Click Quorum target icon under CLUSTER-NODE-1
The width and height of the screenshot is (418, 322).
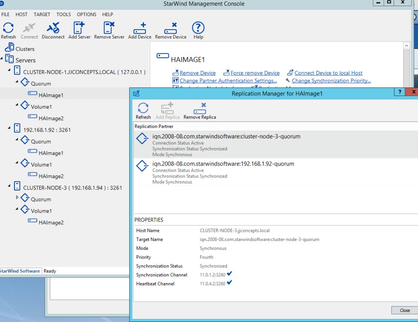[x=25, y=82]
